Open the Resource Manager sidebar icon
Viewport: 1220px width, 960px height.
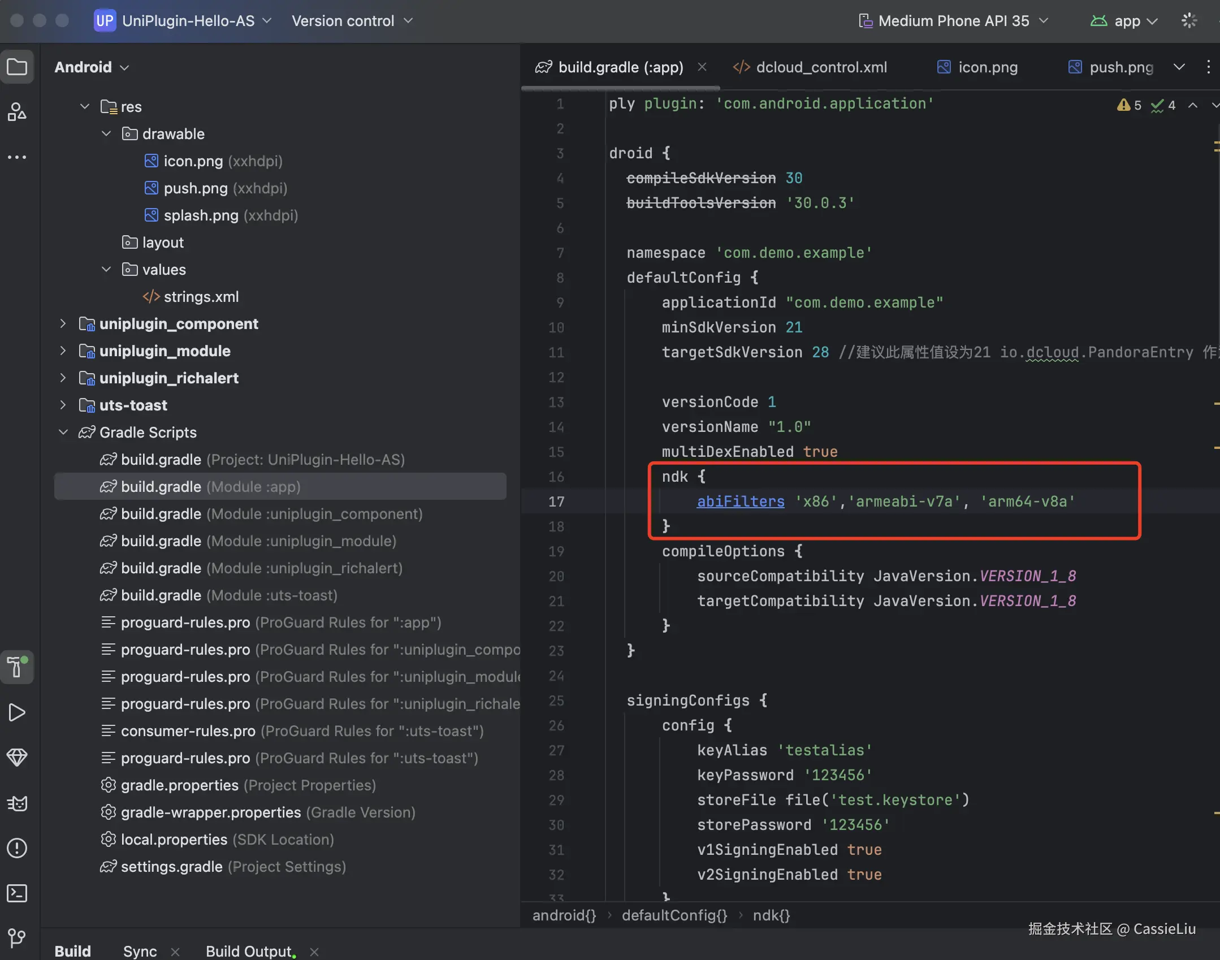(x=17, y=112)
